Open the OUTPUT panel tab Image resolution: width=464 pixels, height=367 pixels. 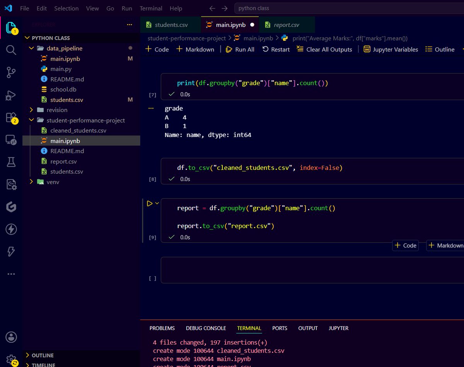coord(308,328)
